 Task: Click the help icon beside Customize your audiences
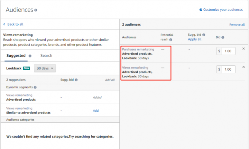coord(201,10)
